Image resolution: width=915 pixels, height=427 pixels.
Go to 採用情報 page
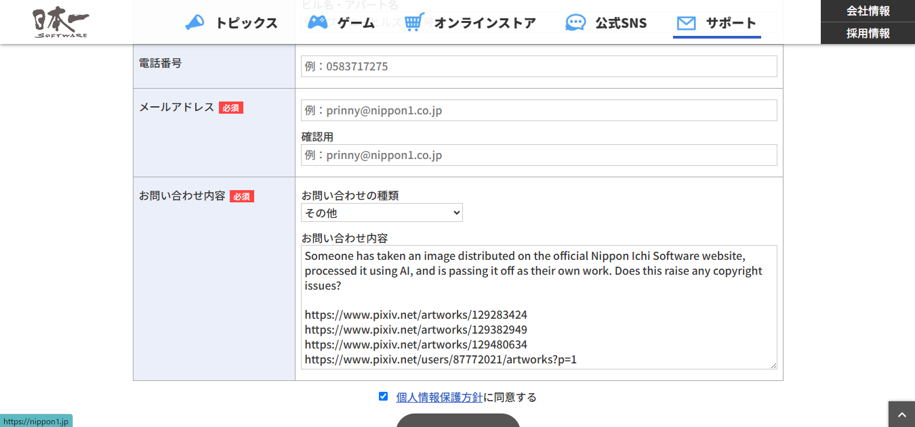(868, 33)
